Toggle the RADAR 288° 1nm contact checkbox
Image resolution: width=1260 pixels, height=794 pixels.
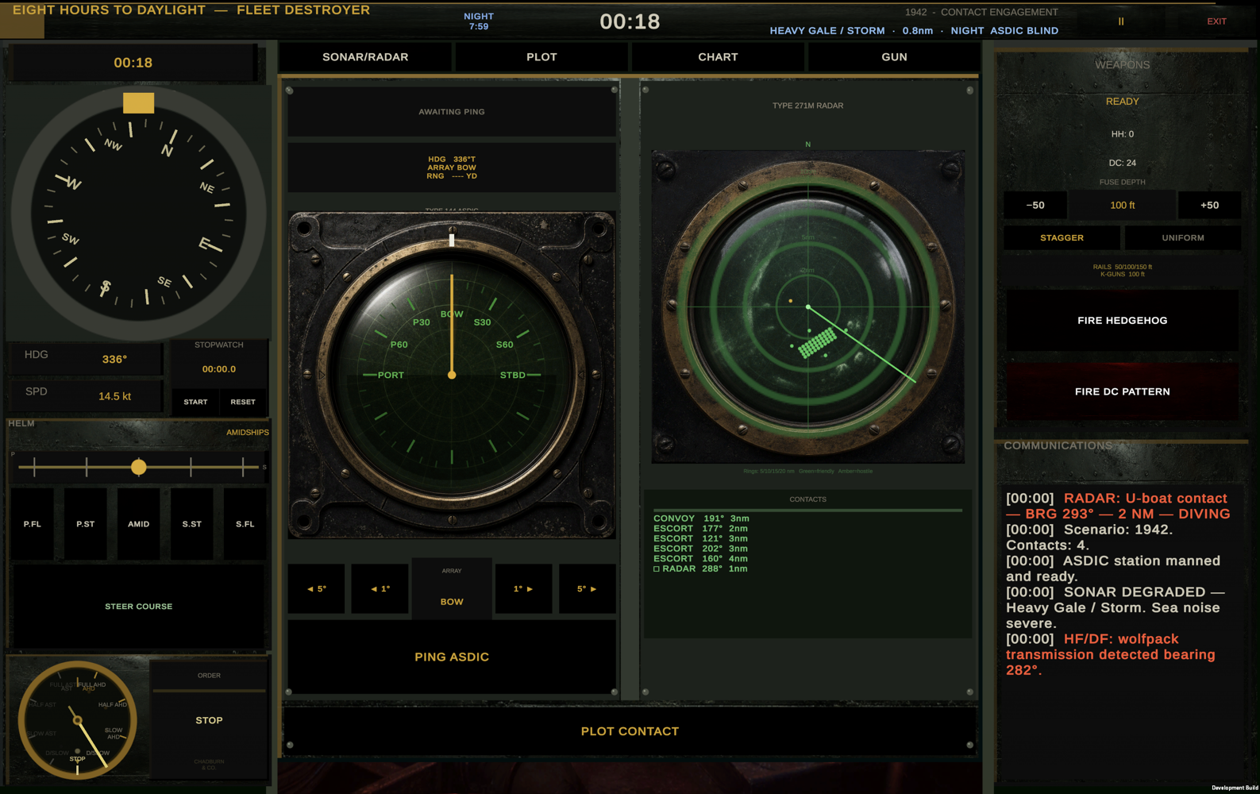(x=657, y=569)
